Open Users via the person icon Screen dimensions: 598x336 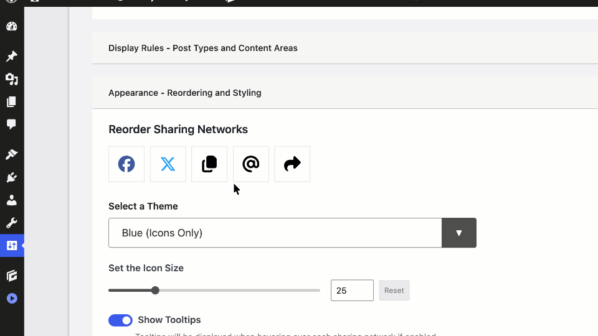tap(11, 200)
